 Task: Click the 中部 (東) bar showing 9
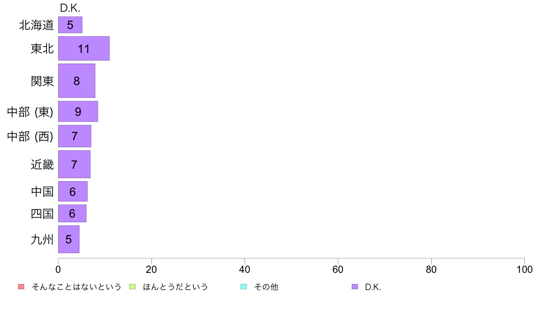tap(78, 111)
